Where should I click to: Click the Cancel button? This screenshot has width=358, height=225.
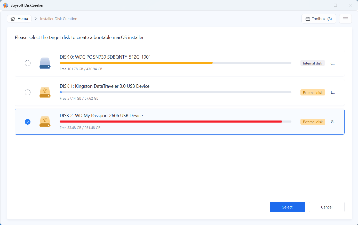point(327,207)
